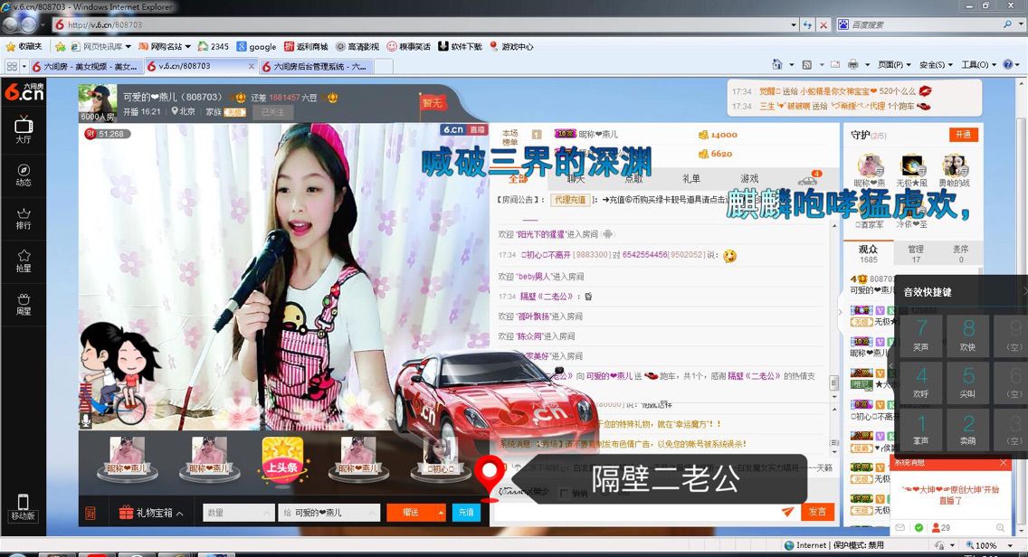1028x557 pixels.
Task: Click the IE back navigation button
Action: (11, 24)
